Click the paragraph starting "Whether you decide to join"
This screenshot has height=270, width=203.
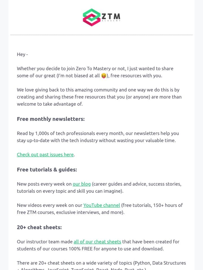coord(95,72)
